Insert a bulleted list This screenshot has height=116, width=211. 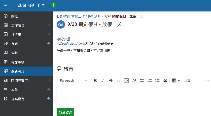[x=142, y=81]
